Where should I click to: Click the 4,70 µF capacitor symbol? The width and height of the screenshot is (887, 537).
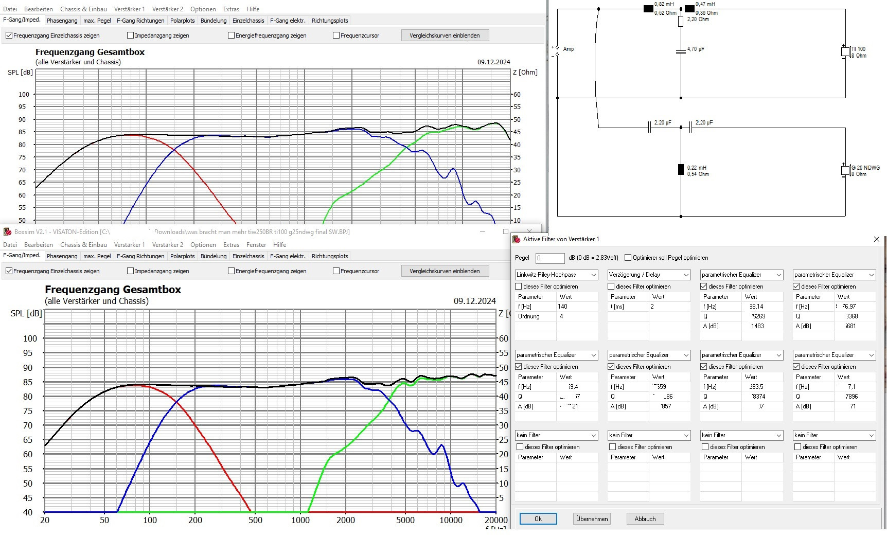pyautogui.click(x=681, y=51)
